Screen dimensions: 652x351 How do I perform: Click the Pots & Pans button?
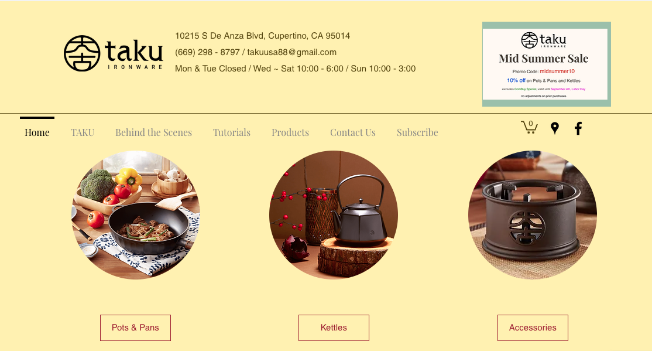(x=135, y=328)
